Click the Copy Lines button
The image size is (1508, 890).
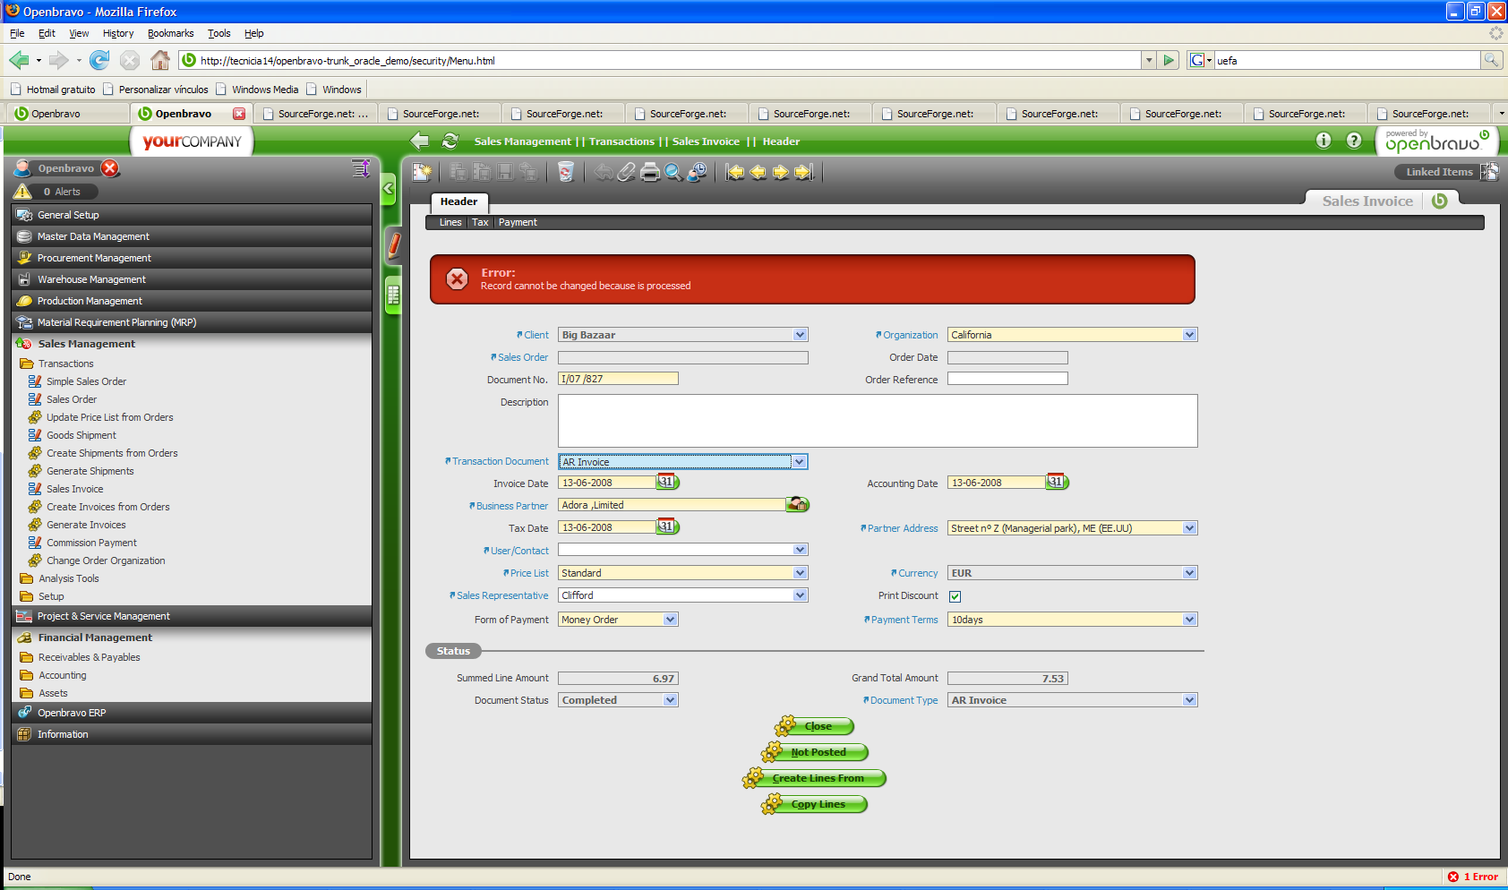click(818, 804)
